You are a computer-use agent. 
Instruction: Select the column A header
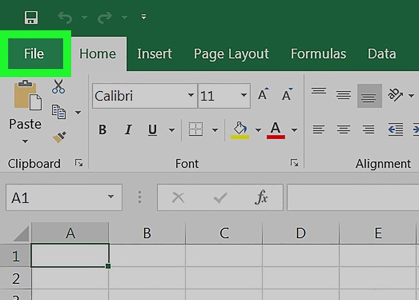70,233
